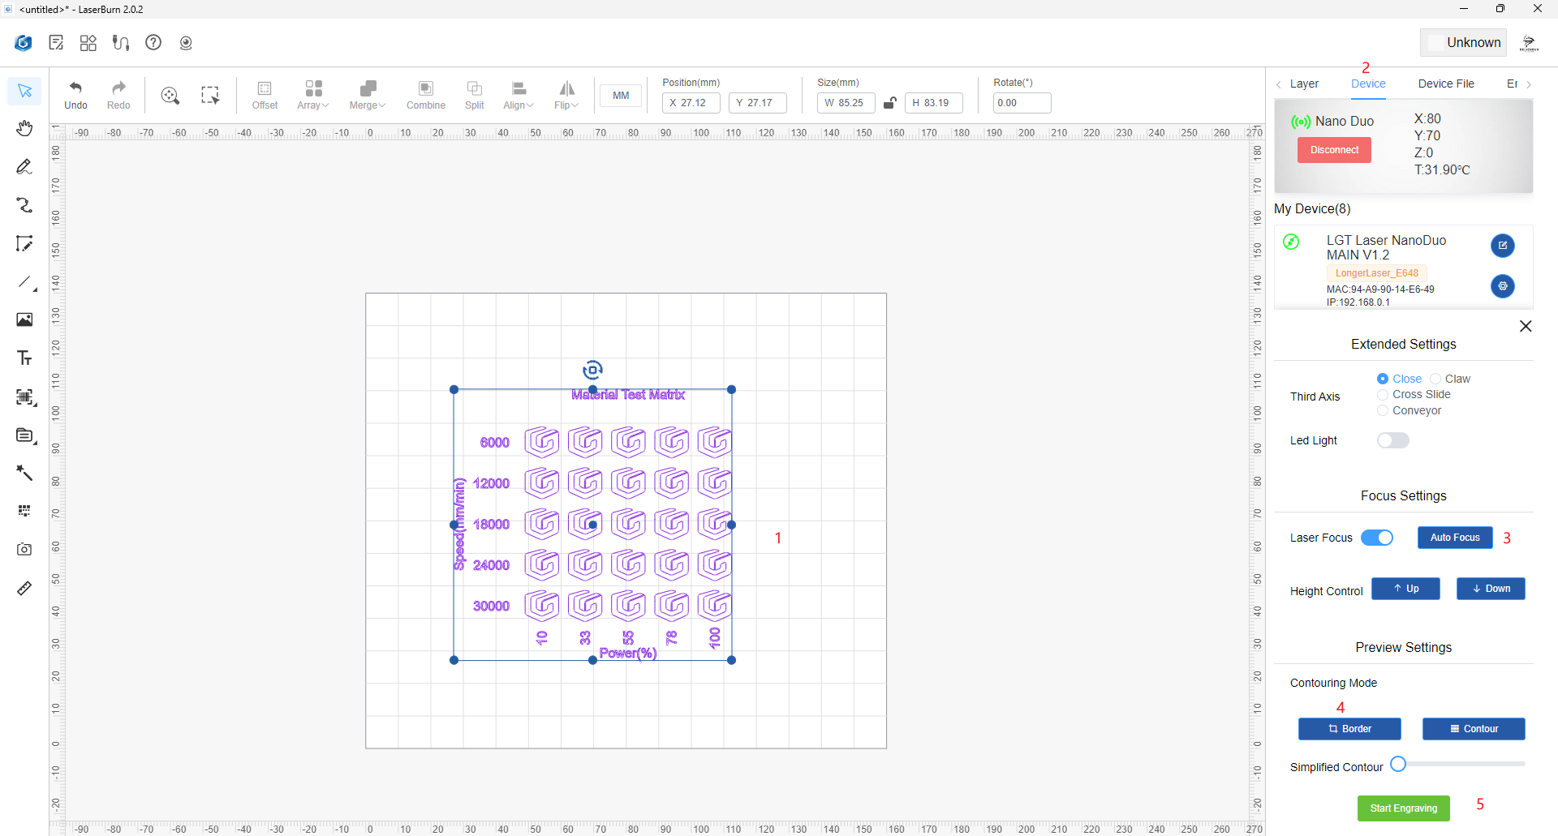This screenshot has height=836, width=1558.
Task: Expand the Align options
Action: pos(518,95)
